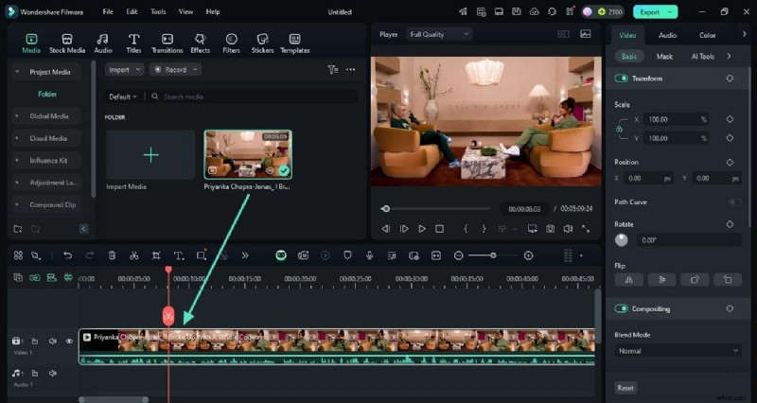Toggle the Compositing switch
757x403 pixels.
tap(622, 308)
